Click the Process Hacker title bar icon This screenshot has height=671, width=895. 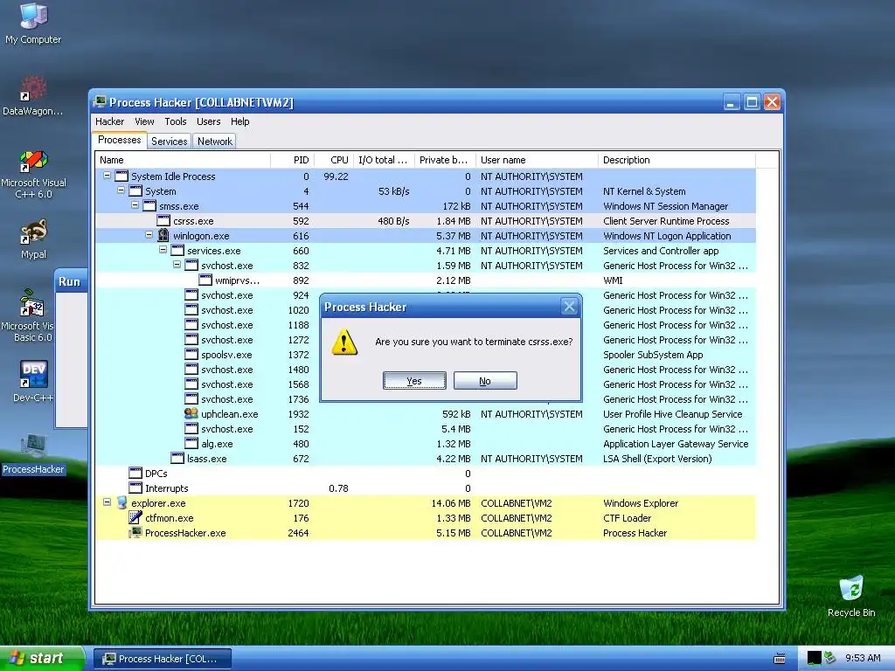point(100,101)
